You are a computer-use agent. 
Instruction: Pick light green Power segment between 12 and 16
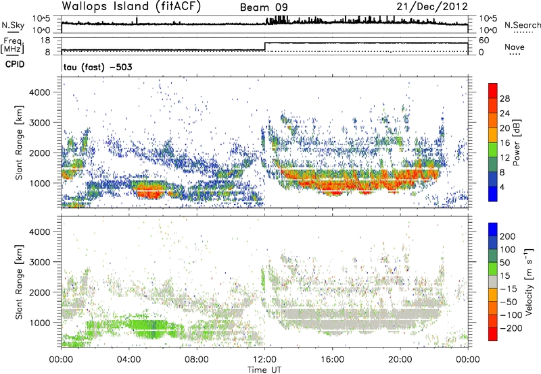[x=493, y=150]
